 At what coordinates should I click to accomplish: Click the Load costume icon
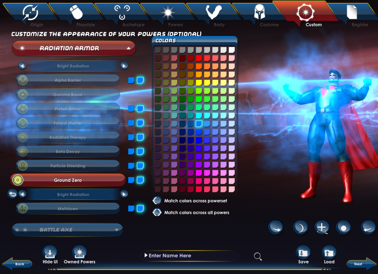pos(329,253)
